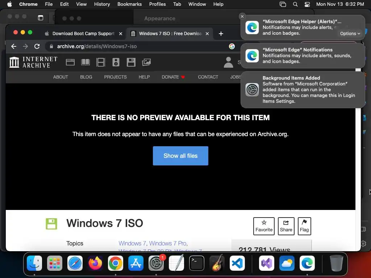Image resolution: width=371 pixels, height=278 pixels.
Task: Click the archive.org address bar URL
Action: point(97,46)
